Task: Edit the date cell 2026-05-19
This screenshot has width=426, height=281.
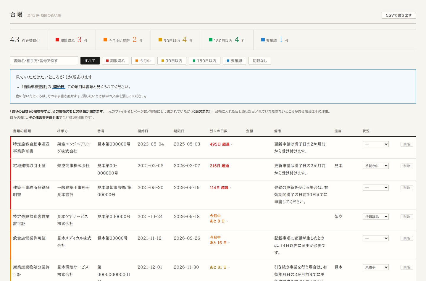Action: [x=187, y=188]
